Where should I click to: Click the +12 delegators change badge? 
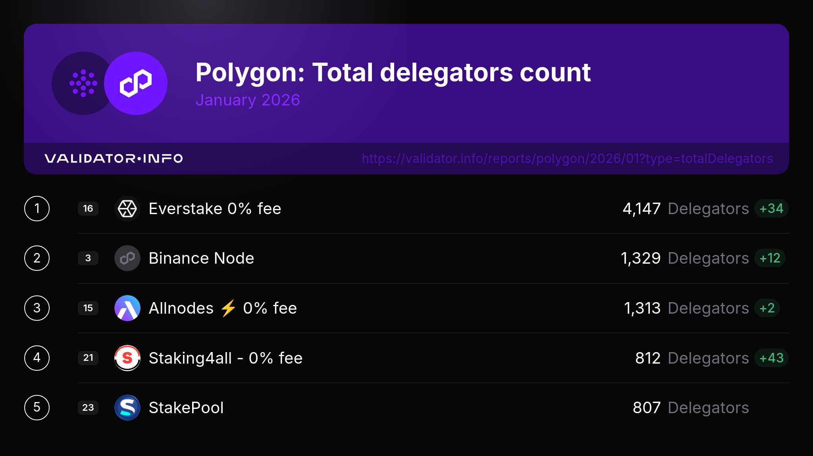[x=770, y=258]
